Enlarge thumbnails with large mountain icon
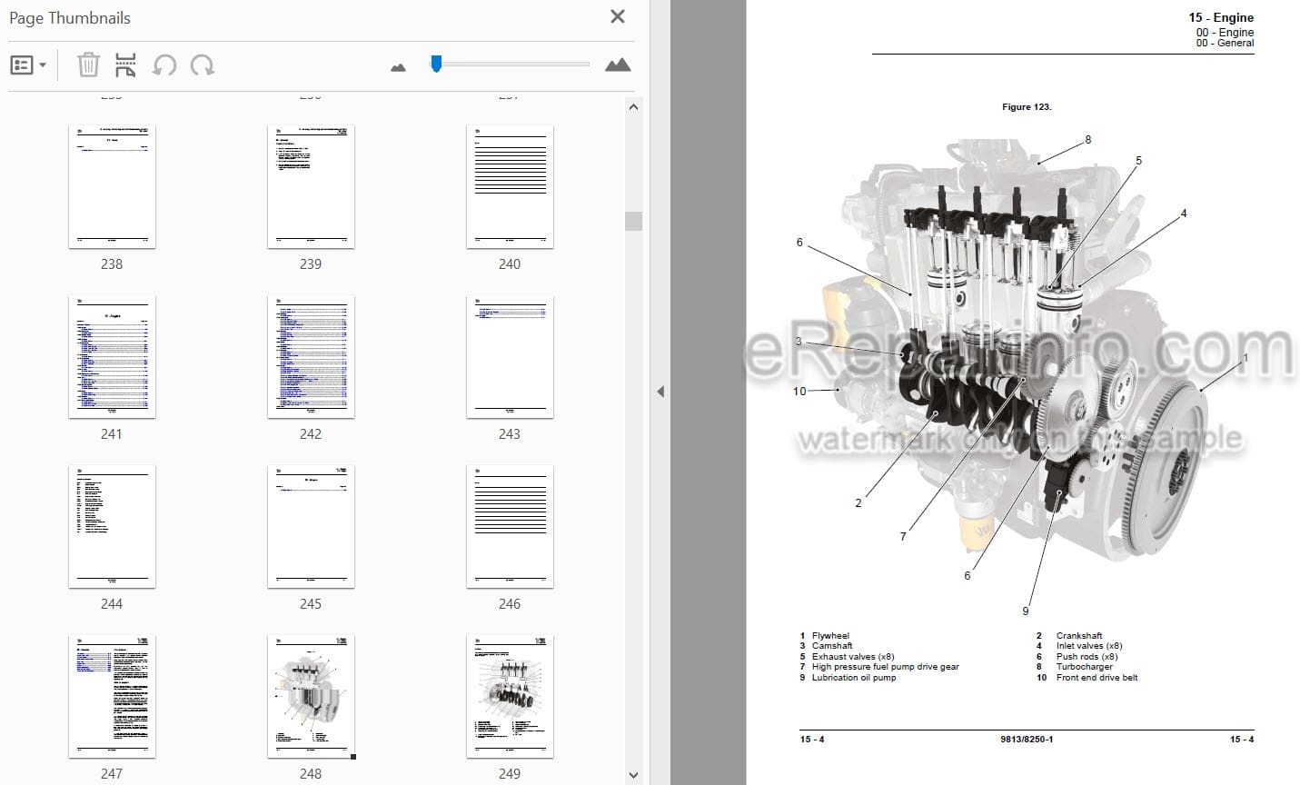 [618, 65]
